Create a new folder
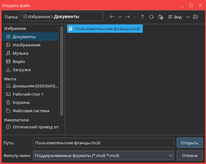 (161, 17)
